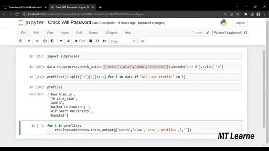Open the Cell menu
This screenshot has width=269, height=151.
point(79,33)
